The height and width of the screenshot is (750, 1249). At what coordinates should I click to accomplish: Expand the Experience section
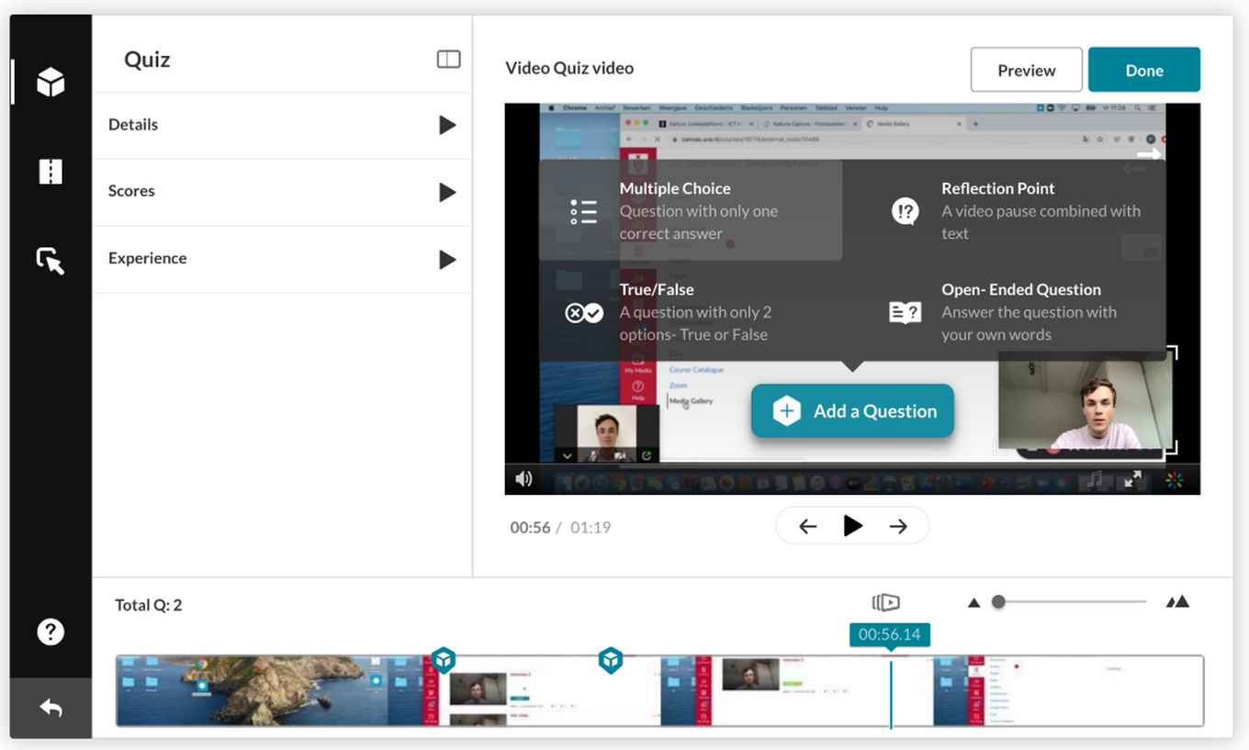tap(447, 259)
